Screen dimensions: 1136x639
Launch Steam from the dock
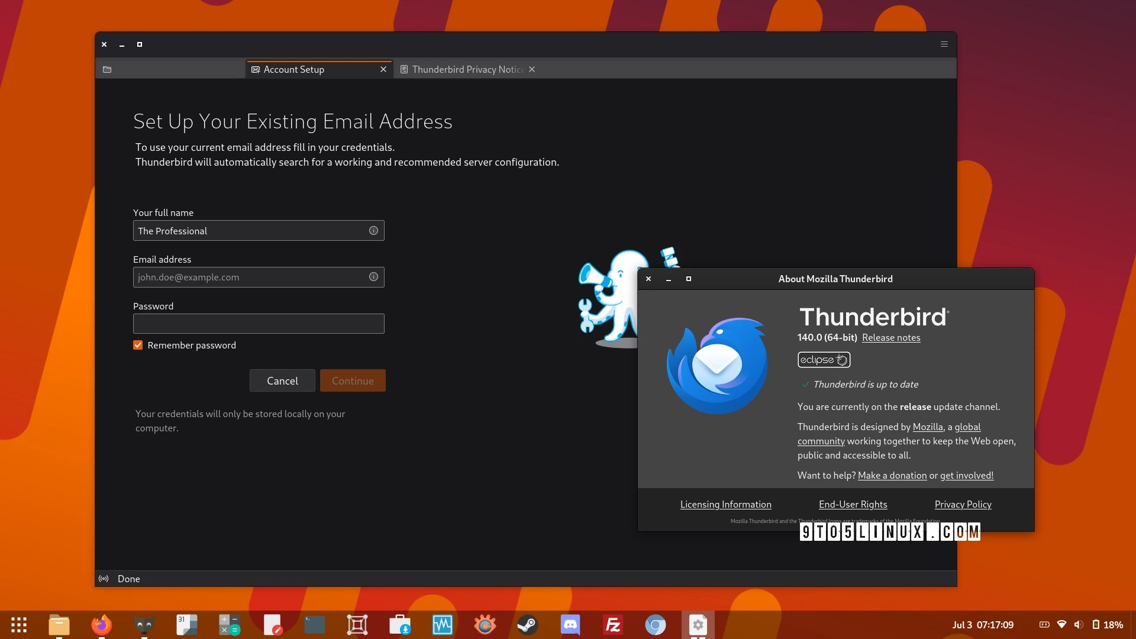coord(527,625)
